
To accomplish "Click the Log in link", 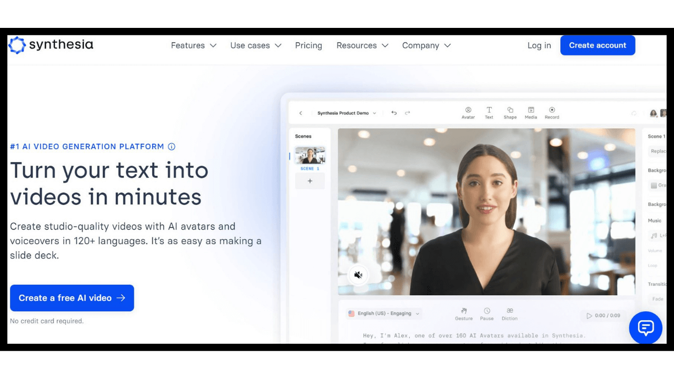I will [539, 46].
